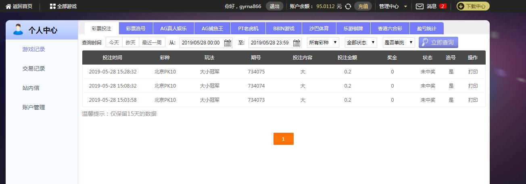Click issue number 734073

coord(256,100)
